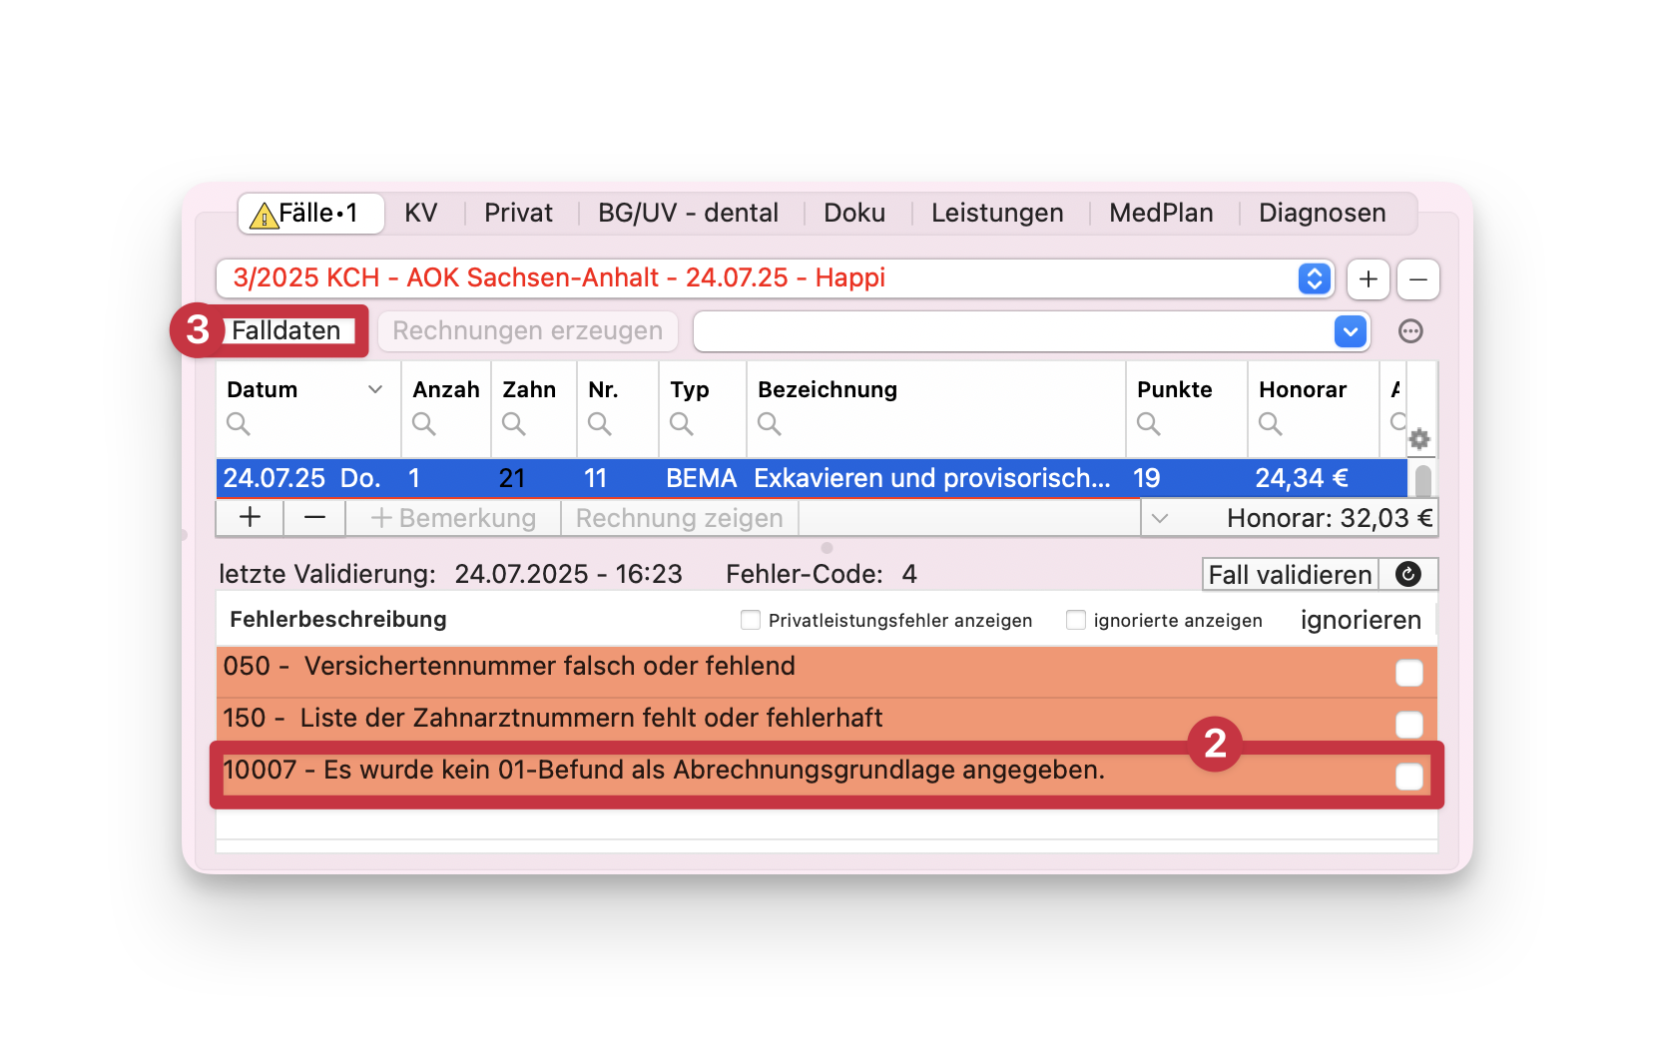1655x1056 pixels.
Task: Click the + Bemerkung button
Action: [x=453, y=518]
